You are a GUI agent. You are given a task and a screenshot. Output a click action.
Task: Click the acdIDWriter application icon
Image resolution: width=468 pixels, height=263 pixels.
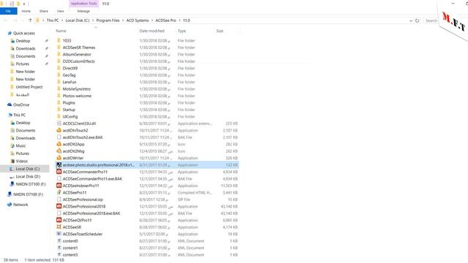[58, 158]
